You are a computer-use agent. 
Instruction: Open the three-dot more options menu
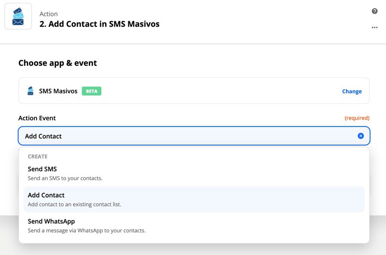(374, 28)
